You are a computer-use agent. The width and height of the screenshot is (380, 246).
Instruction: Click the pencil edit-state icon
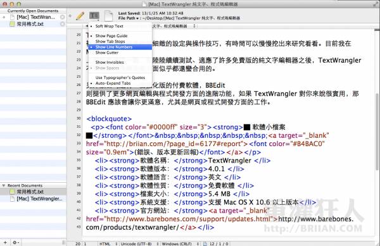(x=80, y=16)
